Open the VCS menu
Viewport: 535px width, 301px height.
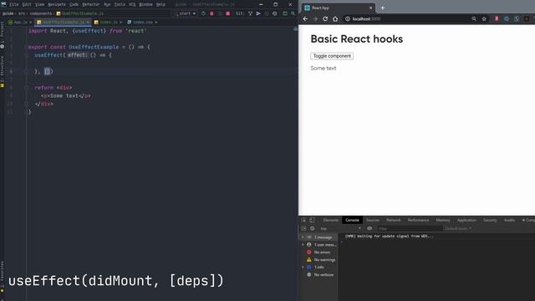click(x=132, y=4)
